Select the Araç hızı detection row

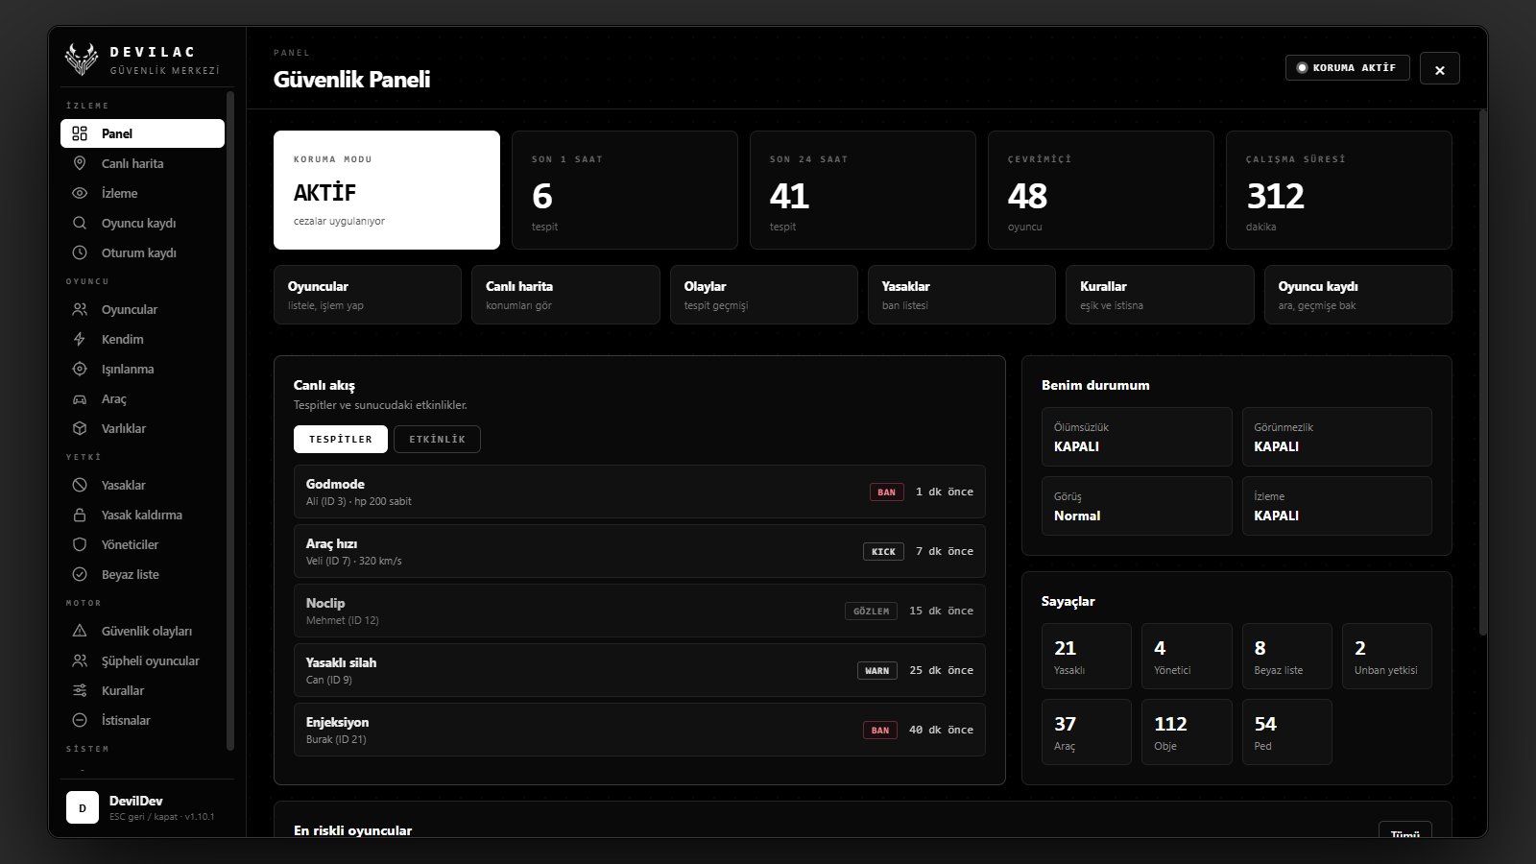(639, 551)
